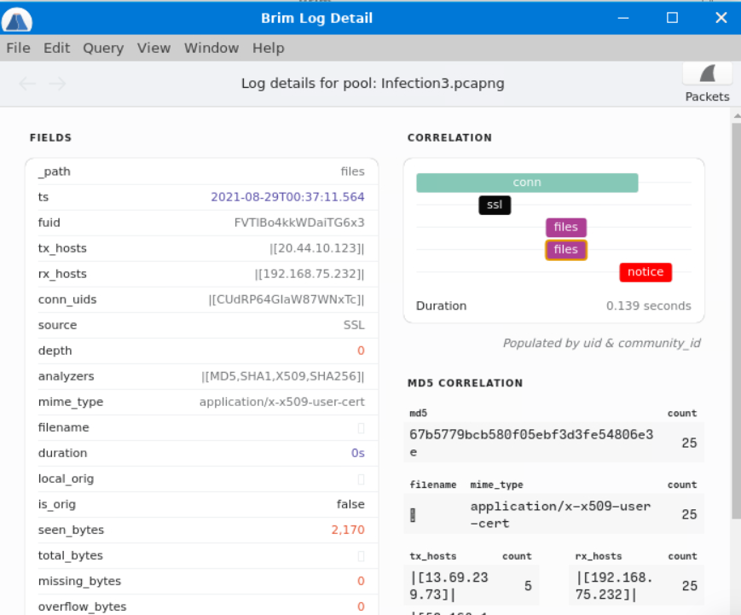This screenshot has width=741, height=615.
Task: Click the mime_type value application/x-x509-user-cert in Fields
Action: click(x=281, y=402)
